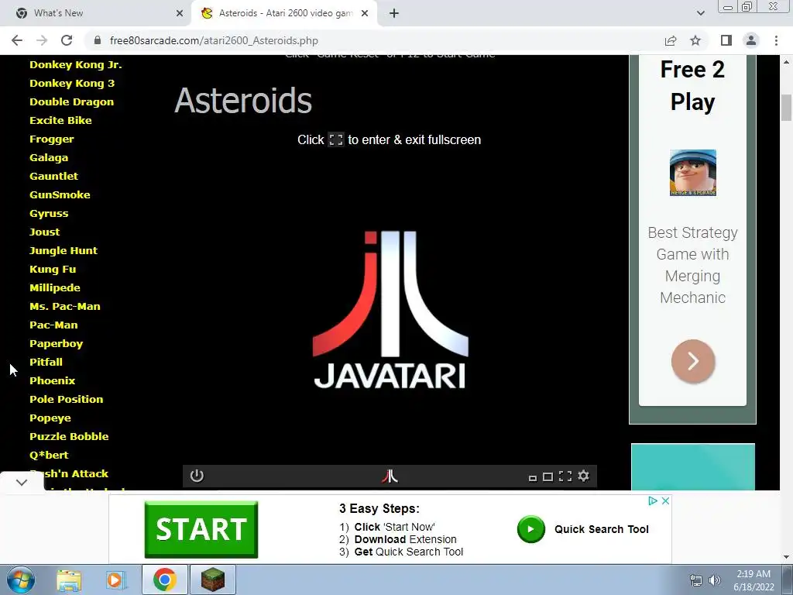Click the green START ad button
Viewport: 793px width, 595px height.
coord(201,529)
